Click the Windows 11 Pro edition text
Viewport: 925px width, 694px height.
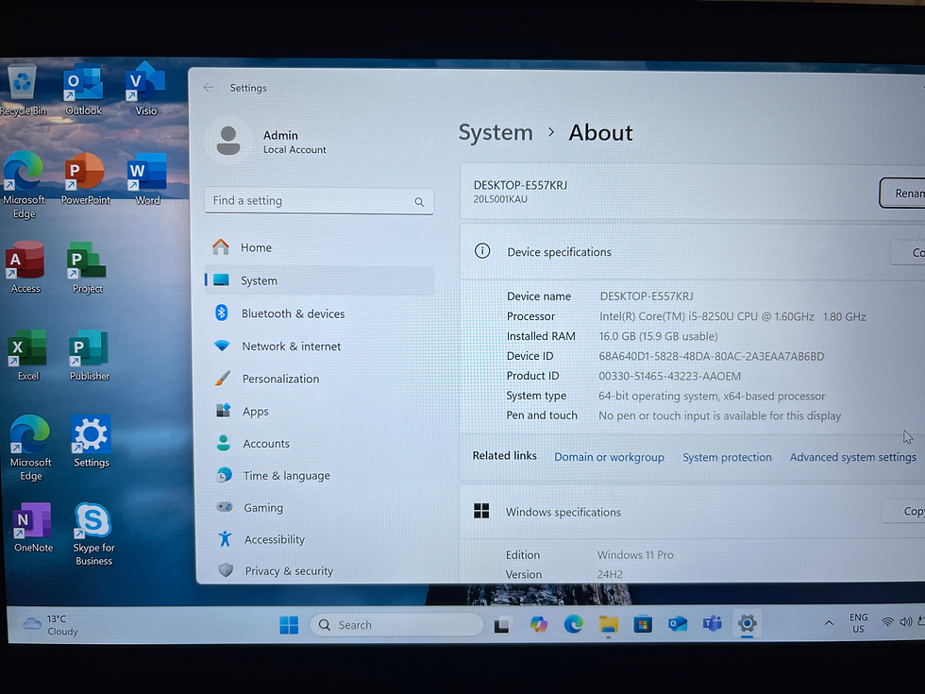click(634, 555)
